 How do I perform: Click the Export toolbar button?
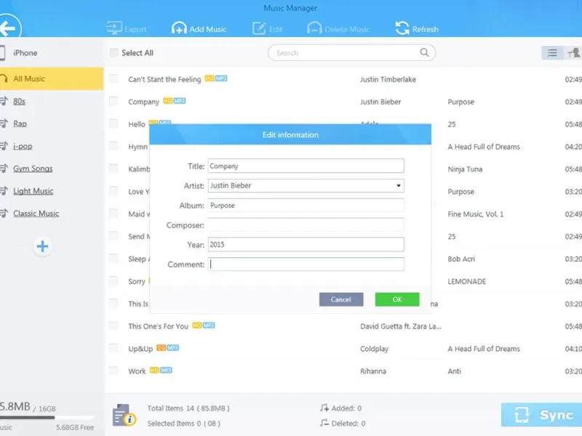(x=126, y=29)
